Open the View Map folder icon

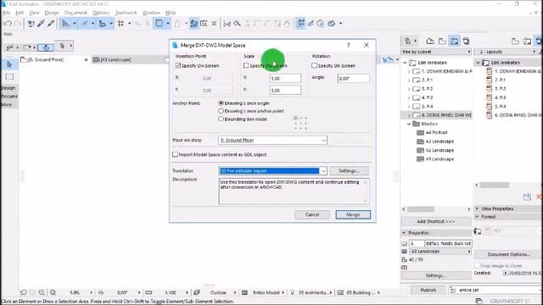point(442,42)
